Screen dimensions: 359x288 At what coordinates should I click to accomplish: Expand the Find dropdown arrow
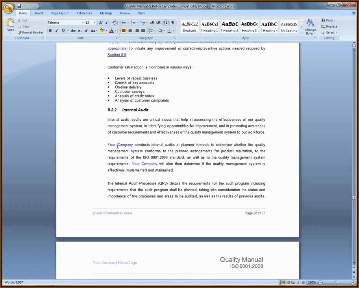pos(335,20)
